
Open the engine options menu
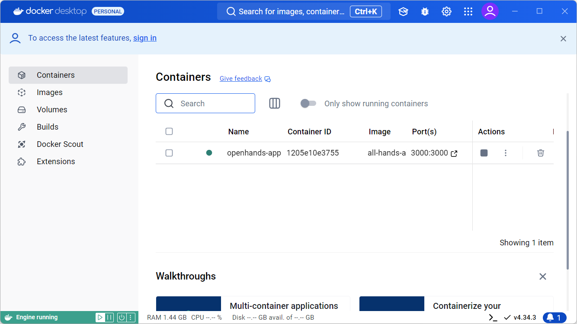coord(130,317)
